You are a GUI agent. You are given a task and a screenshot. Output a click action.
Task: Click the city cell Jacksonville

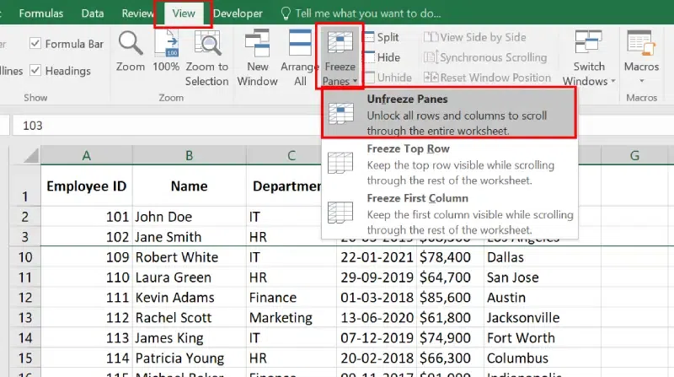pos(543,318)
